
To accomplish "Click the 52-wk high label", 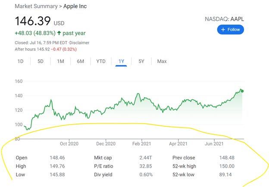I will pyautogui.click(x=184, y=166).
